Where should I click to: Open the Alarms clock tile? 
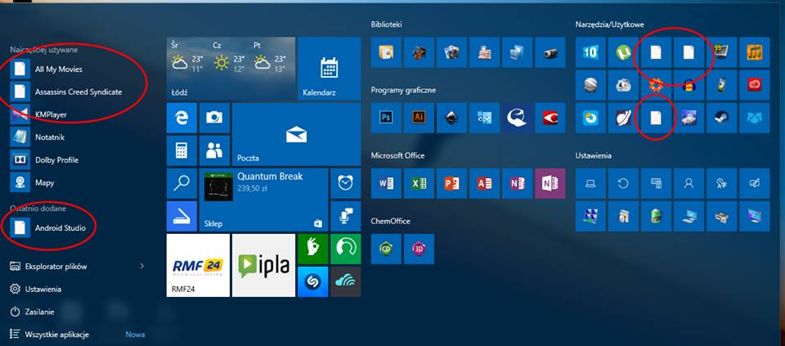(345, 183)
